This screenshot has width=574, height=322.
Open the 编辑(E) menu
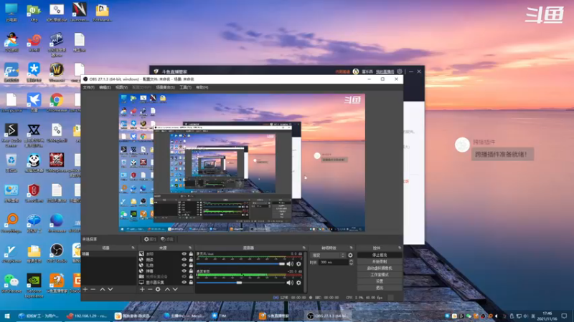105,87
